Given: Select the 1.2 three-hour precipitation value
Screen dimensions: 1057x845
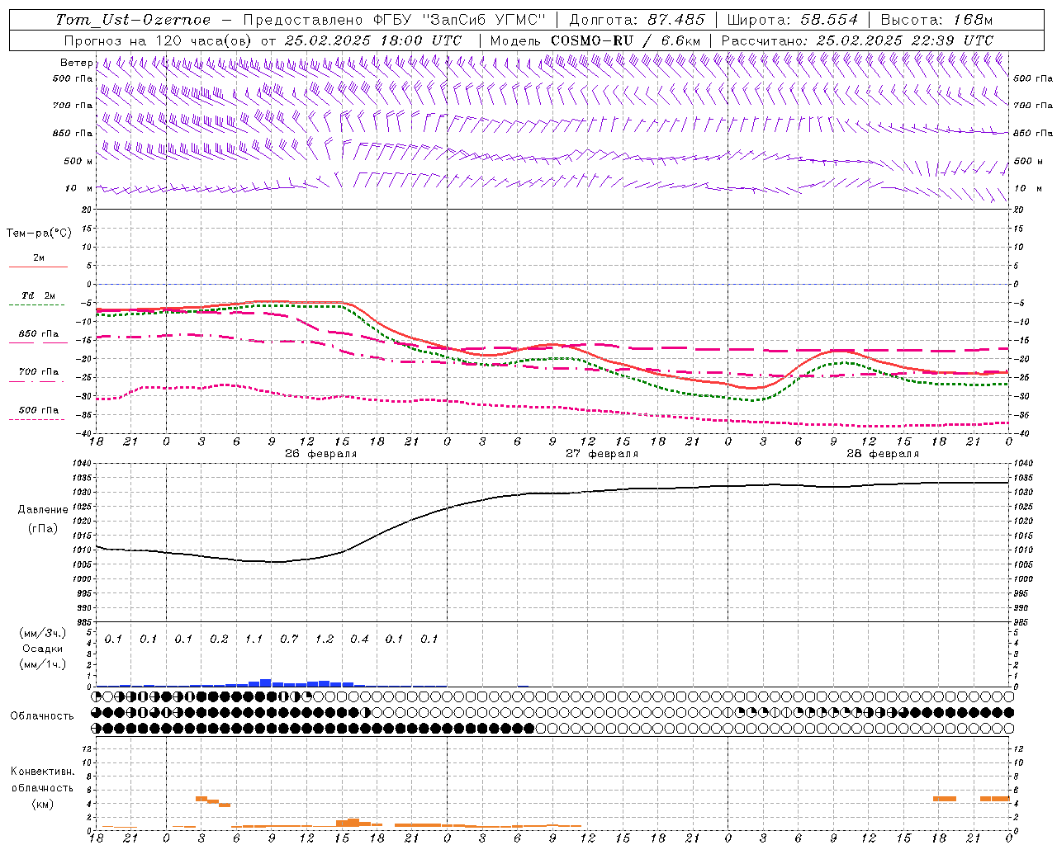Looking at the screenshot, I should point(325,639).
